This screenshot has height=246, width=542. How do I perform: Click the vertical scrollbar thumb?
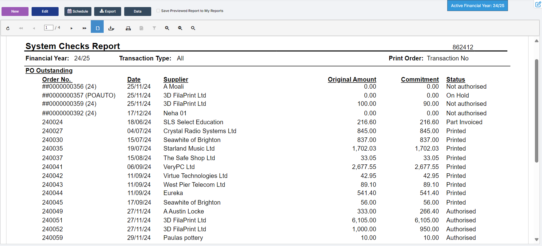[x=536, y=110]
